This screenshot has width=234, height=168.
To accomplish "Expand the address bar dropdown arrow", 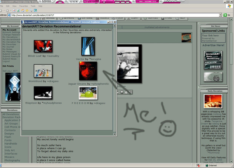I will pos(220,15).
